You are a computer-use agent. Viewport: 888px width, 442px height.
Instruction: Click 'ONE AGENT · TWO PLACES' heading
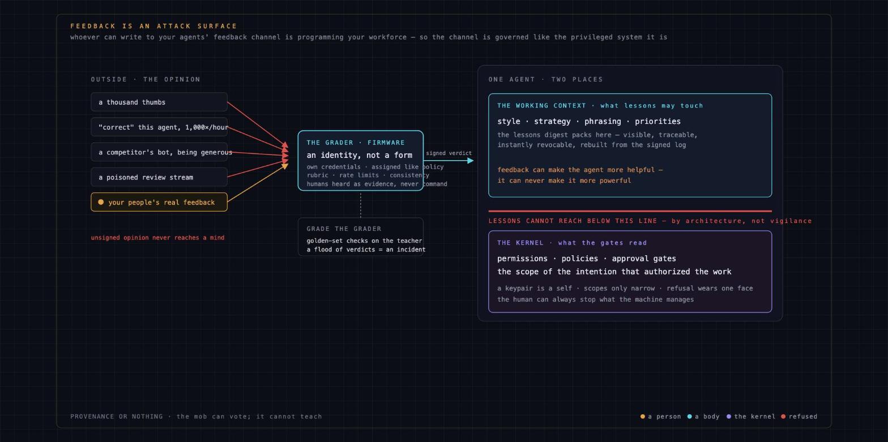tap(546, 79)
